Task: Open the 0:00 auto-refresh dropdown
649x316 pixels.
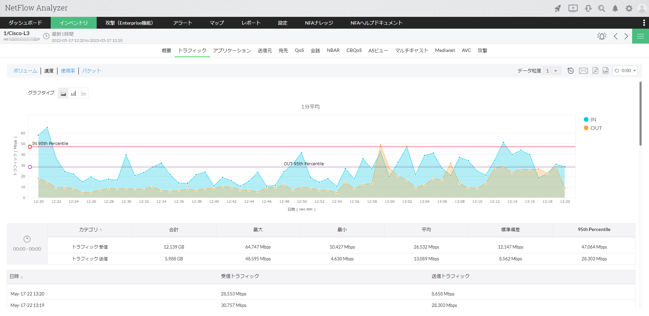Action: (x=625, y=70)
